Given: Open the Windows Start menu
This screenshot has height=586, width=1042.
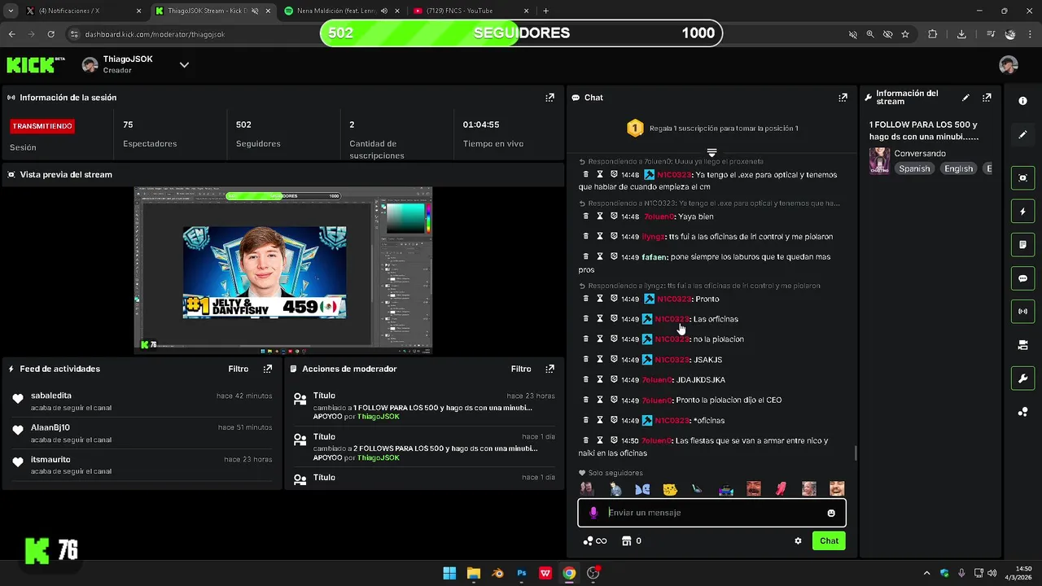Looking at the screenshot, I should tap(449, 573).
